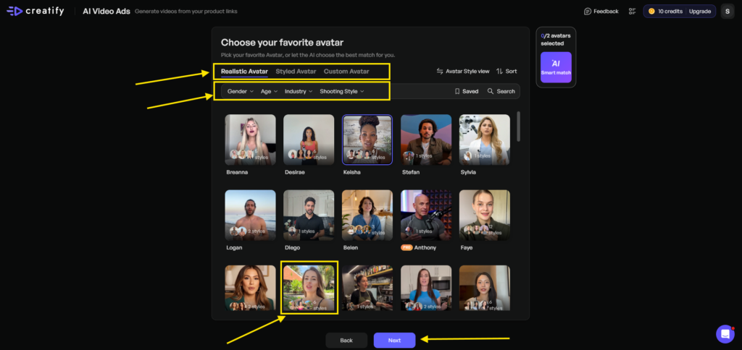
Task: Select the AI Smart match option
Action: [x=556, y=67]
